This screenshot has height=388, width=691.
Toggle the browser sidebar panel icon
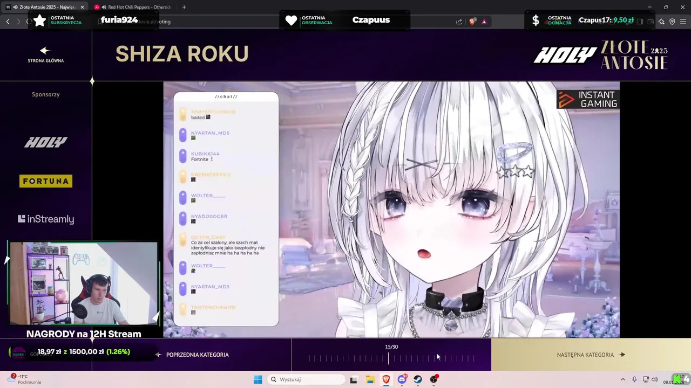coord(640,22)
